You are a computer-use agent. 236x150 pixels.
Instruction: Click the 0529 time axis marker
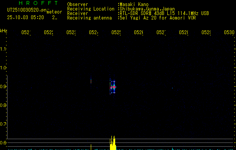(206, 32)
